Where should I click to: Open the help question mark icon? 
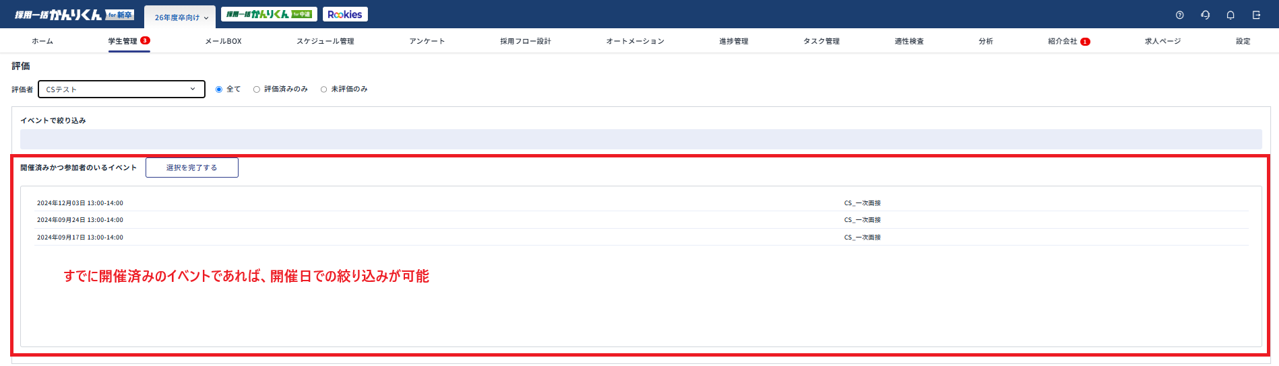[1179, 15]
